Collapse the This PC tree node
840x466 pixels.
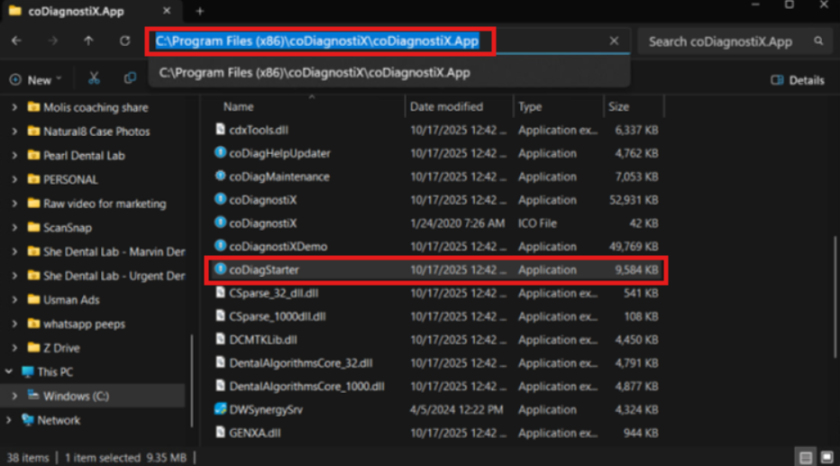(x=8, y=371)
